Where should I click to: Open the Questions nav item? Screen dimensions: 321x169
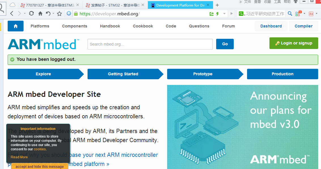pos(199,26)
